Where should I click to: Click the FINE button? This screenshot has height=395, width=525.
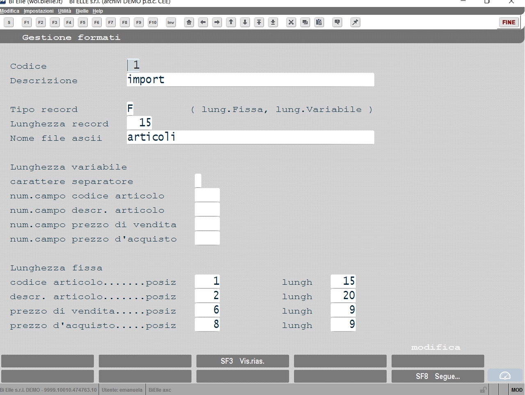click(509, 23)
